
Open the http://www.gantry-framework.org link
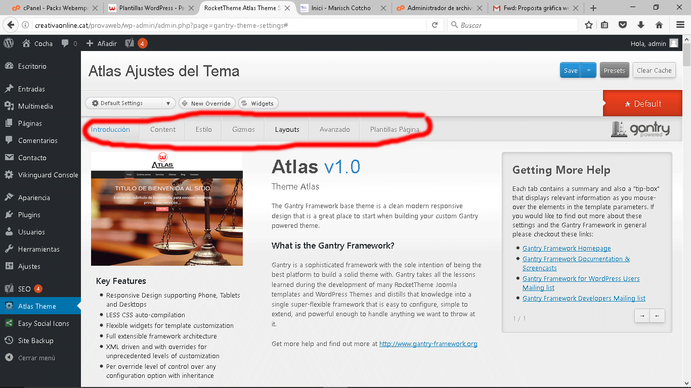click(x=428, y=344)
